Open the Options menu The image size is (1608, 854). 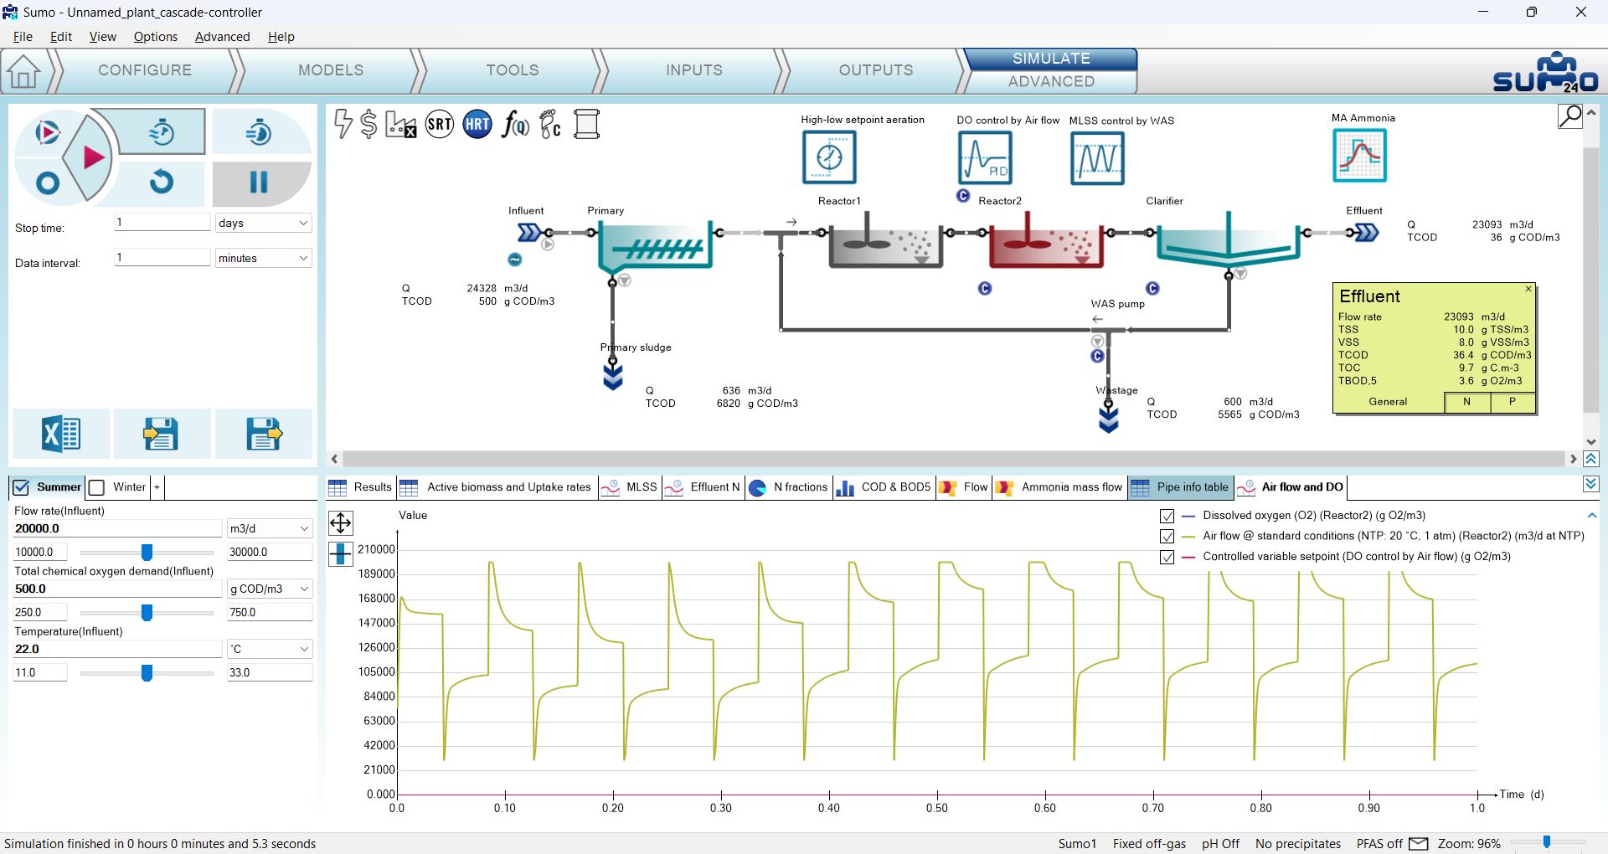(x=156, y=37)
